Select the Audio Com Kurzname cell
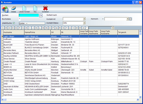The image size is (143, 104). [14, 89]
